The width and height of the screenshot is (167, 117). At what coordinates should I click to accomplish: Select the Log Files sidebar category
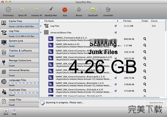19,34
